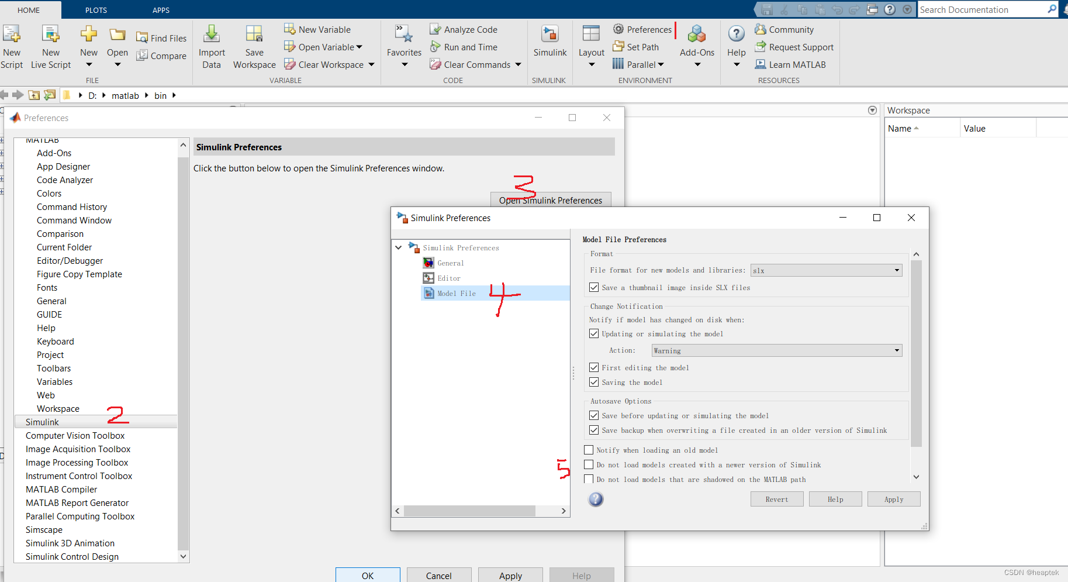Click Browse for folder icon

(50, 95)
